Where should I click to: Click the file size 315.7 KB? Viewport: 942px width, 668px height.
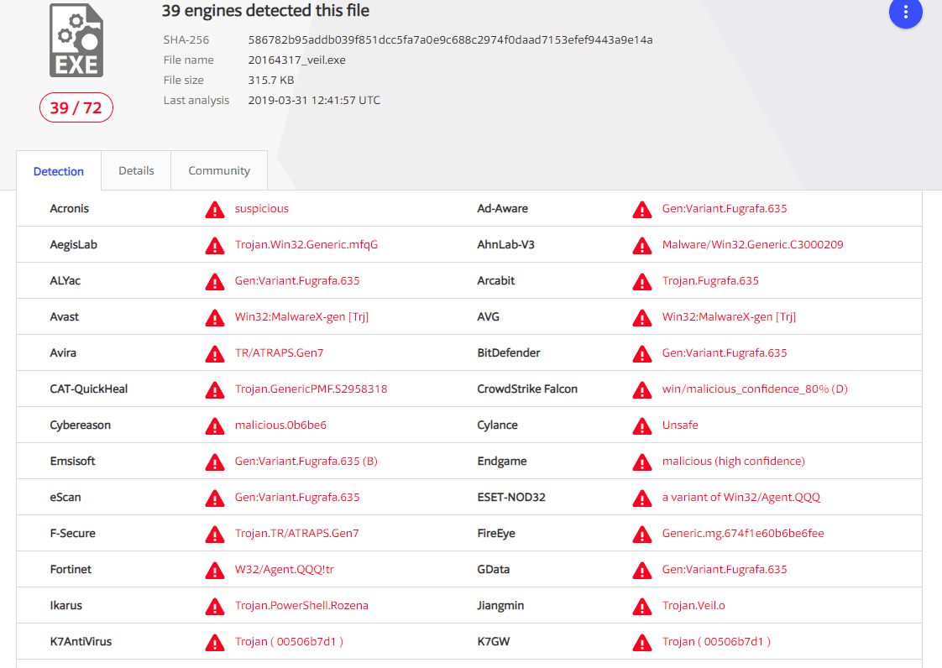(271, 80)
